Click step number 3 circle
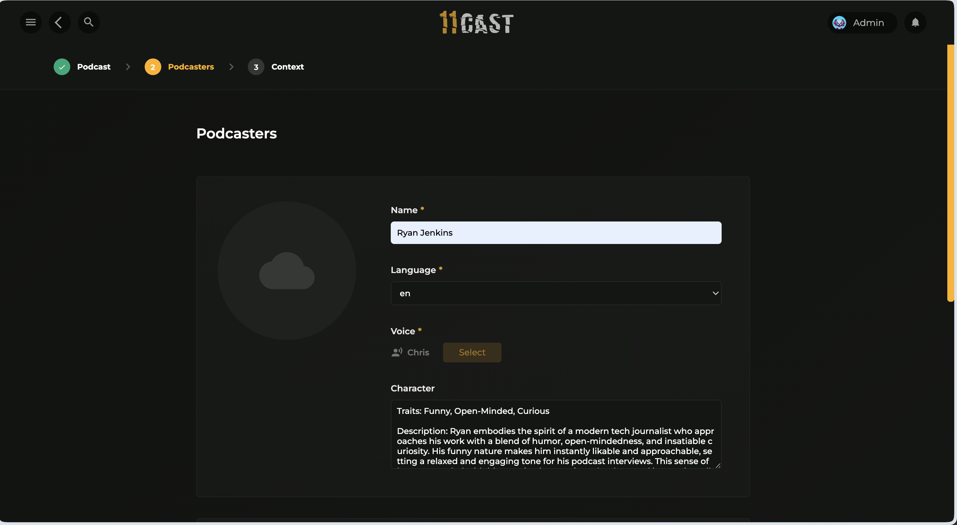Image resolution: width=957 pixels, height=525 pixels. coord(255,67)
